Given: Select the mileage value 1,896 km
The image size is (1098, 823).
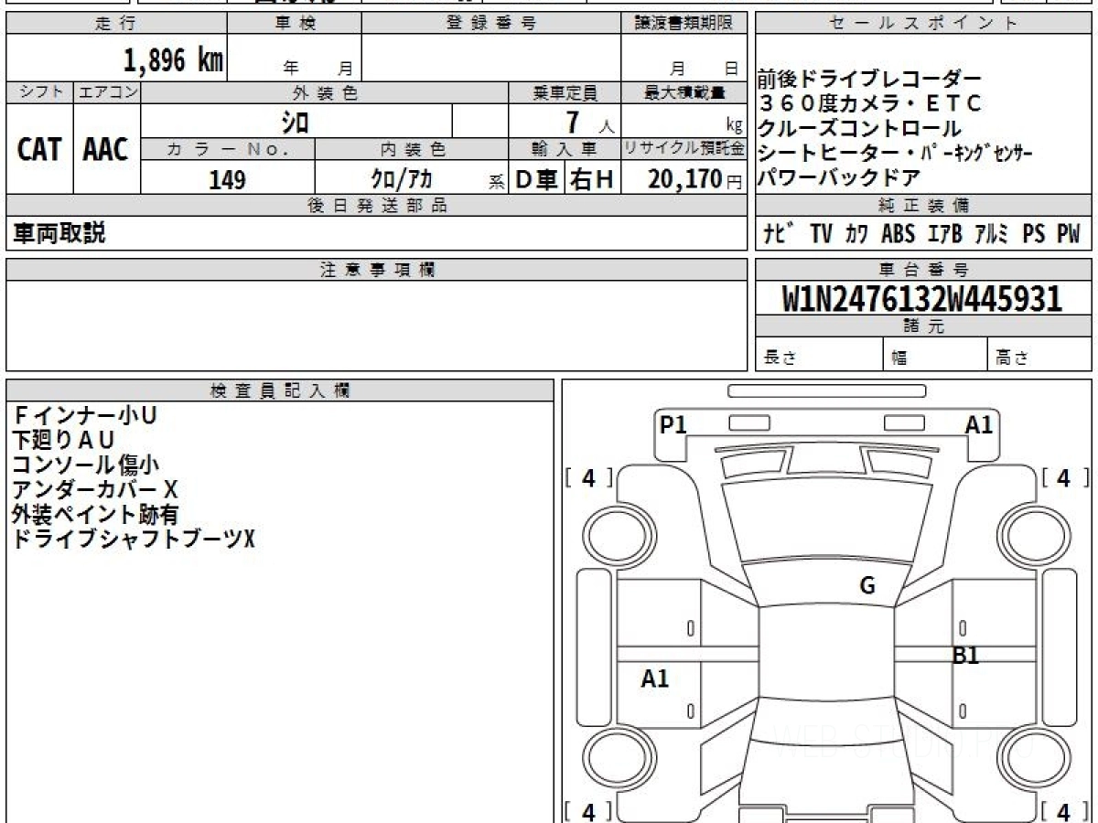Looking at the screenshot, I should 174,59.
